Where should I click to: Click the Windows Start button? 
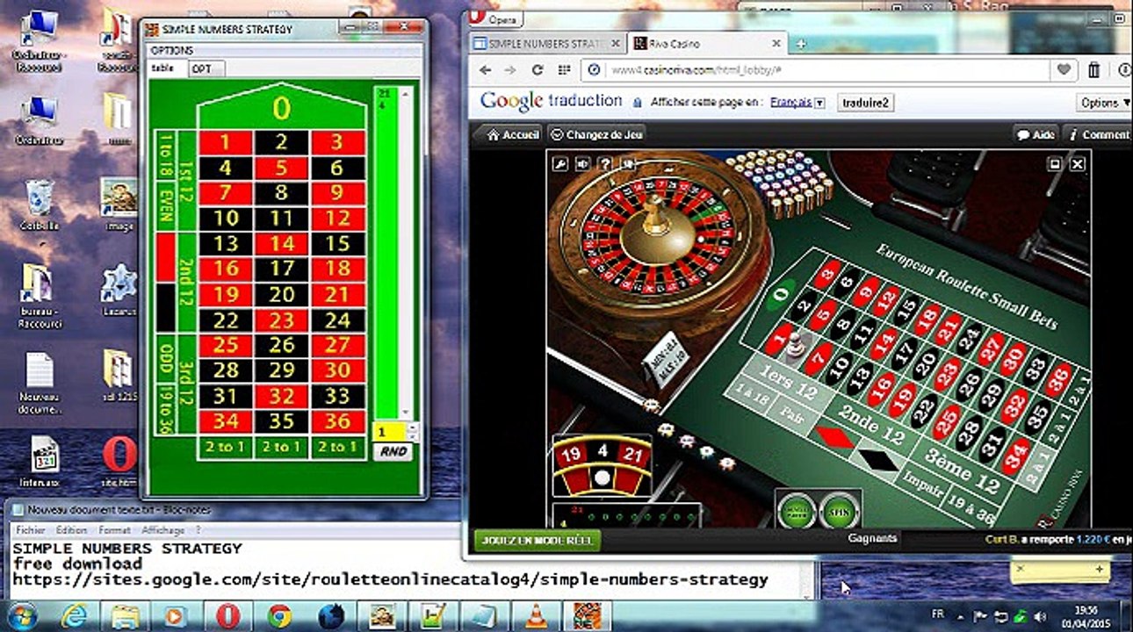tap(22, 615)
